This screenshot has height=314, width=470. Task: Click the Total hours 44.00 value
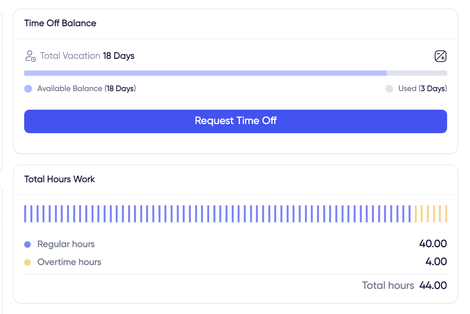point(433,285)
